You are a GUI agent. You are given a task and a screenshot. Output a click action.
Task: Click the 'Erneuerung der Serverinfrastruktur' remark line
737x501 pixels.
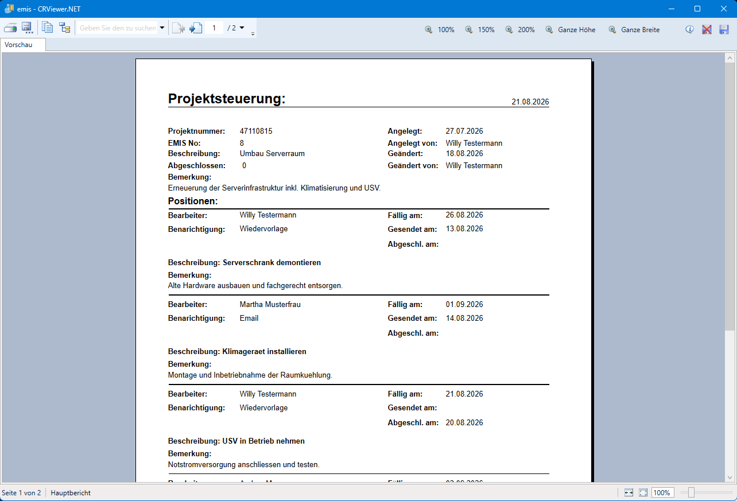point(274,188)
